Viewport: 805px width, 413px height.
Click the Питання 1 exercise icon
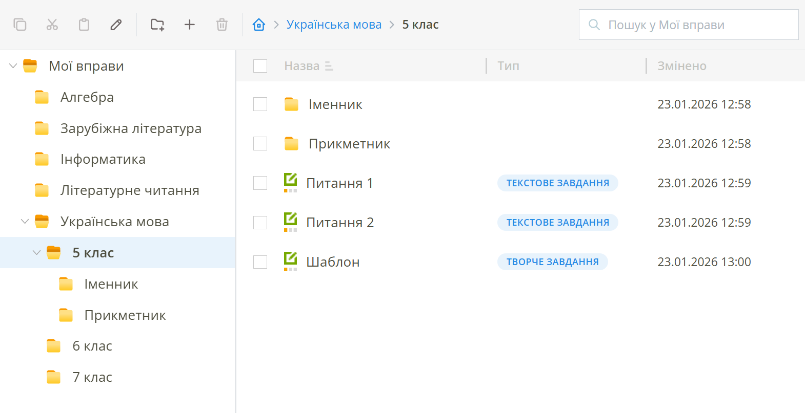tap(291, 183)
